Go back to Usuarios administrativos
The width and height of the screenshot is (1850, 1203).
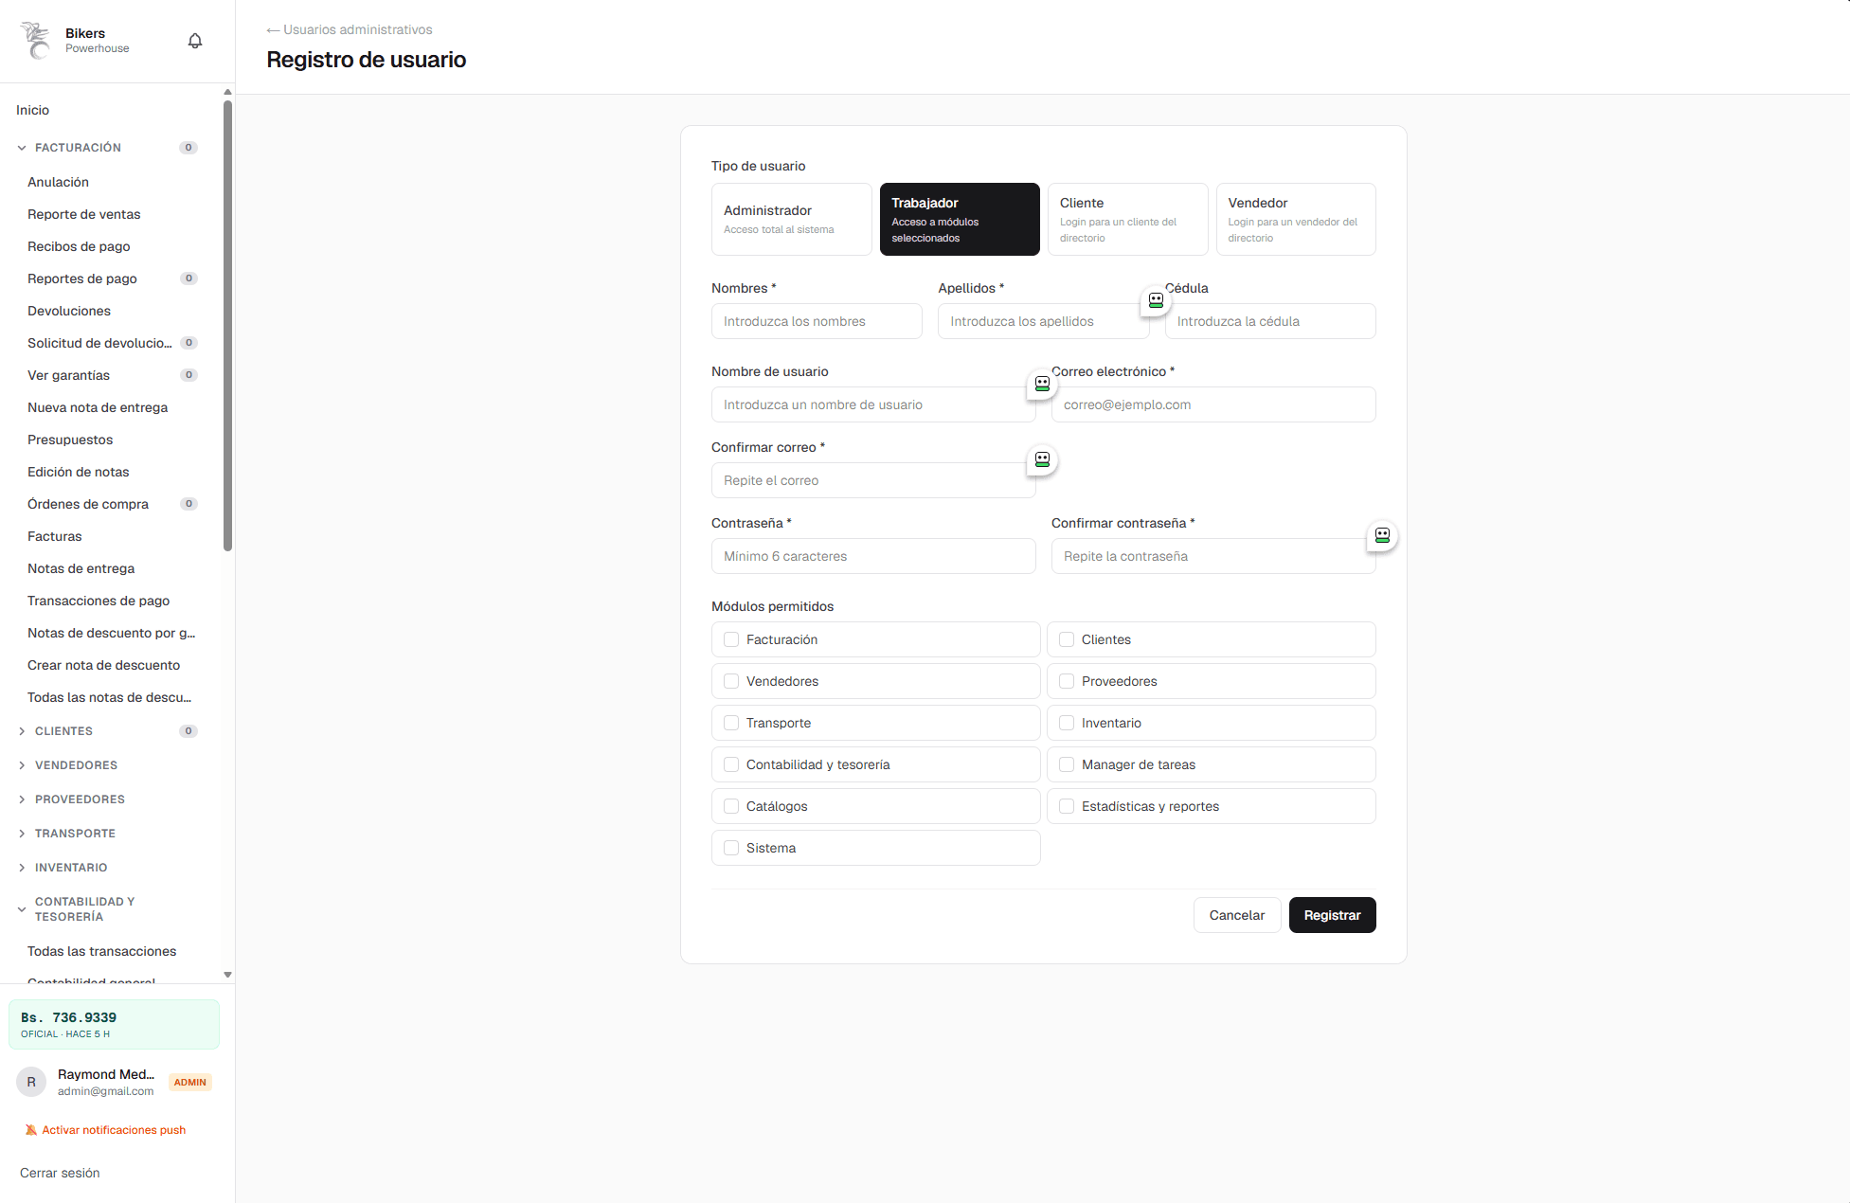350,29
